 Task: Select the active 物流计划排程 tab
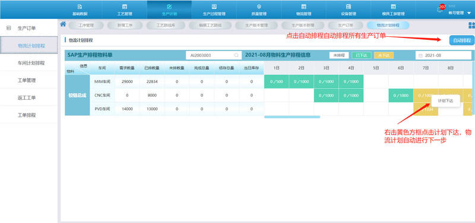pos(388,26)
